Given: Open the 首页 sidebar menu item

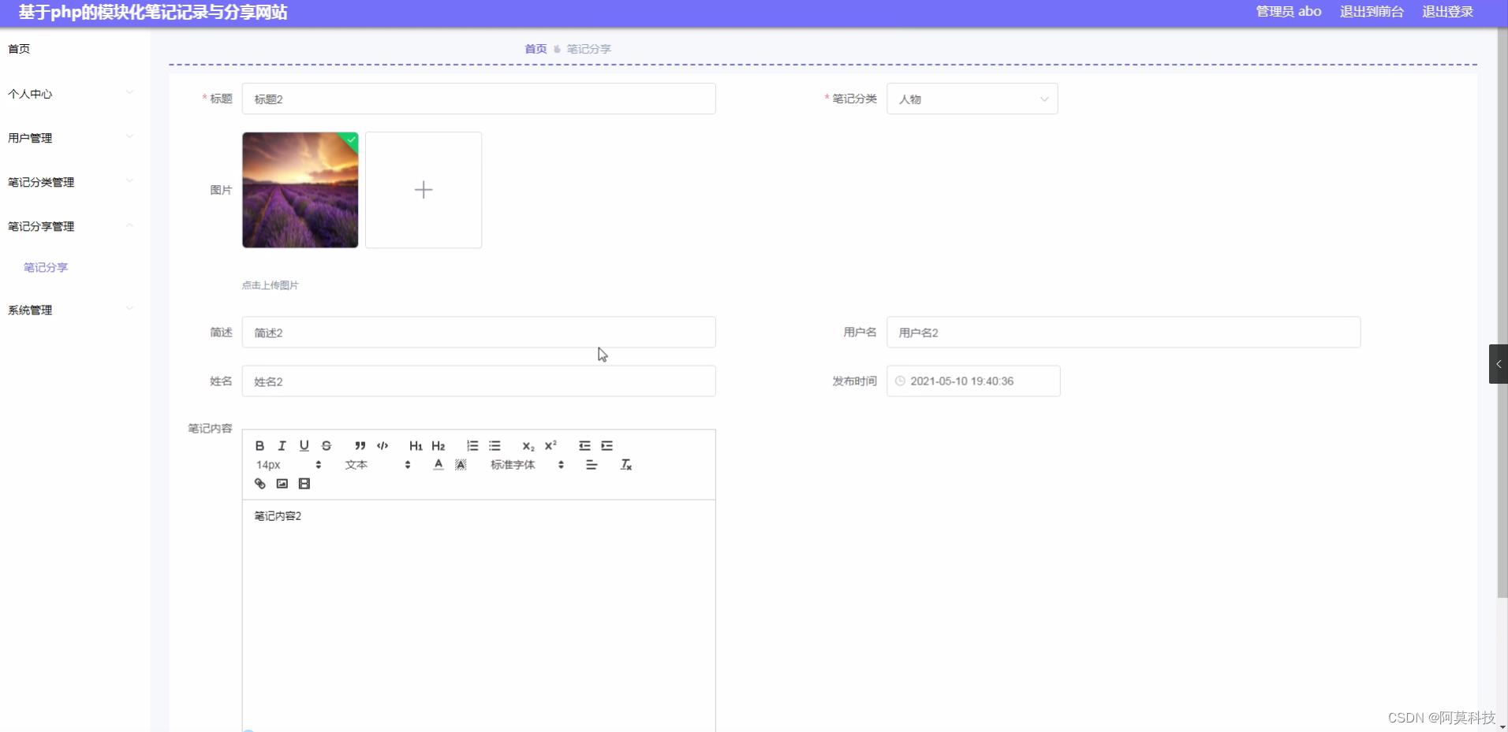Looking at the screenshot, I should 18,48.
